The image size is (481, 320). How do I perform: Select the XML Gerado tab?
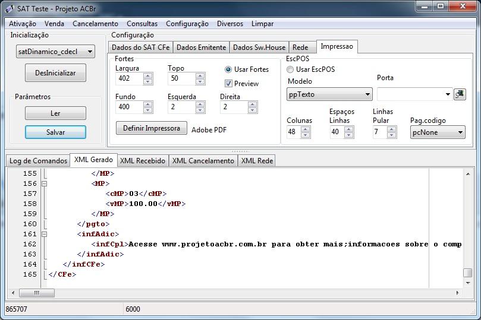tap(93, 160)
